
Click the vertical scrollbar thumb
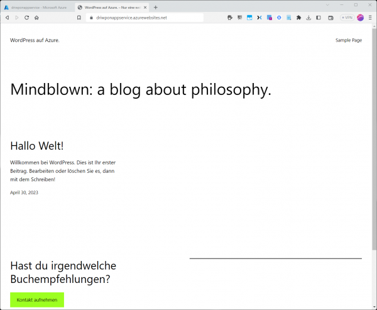374,138
